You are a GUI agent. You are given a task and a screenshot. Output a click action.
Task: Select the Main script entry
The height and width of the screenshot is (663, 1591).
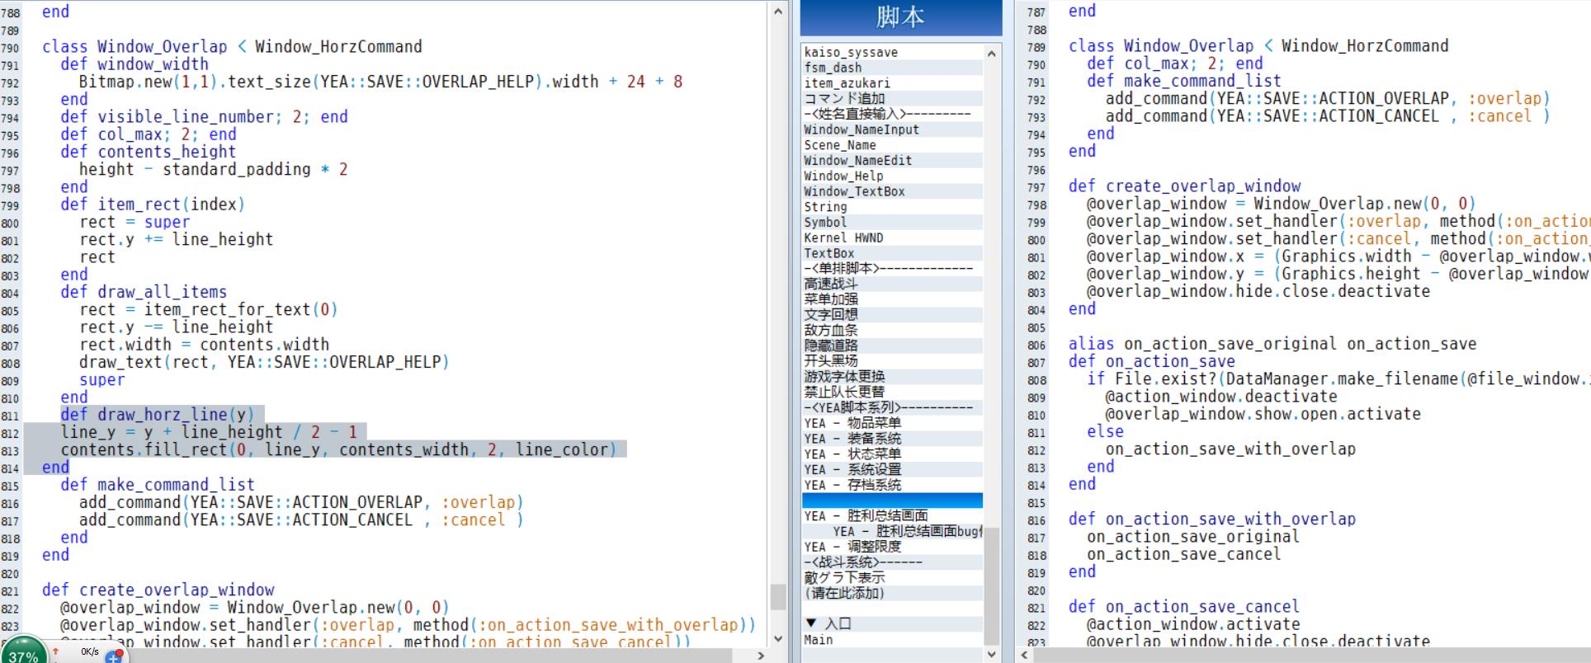(x=819, y=639)
